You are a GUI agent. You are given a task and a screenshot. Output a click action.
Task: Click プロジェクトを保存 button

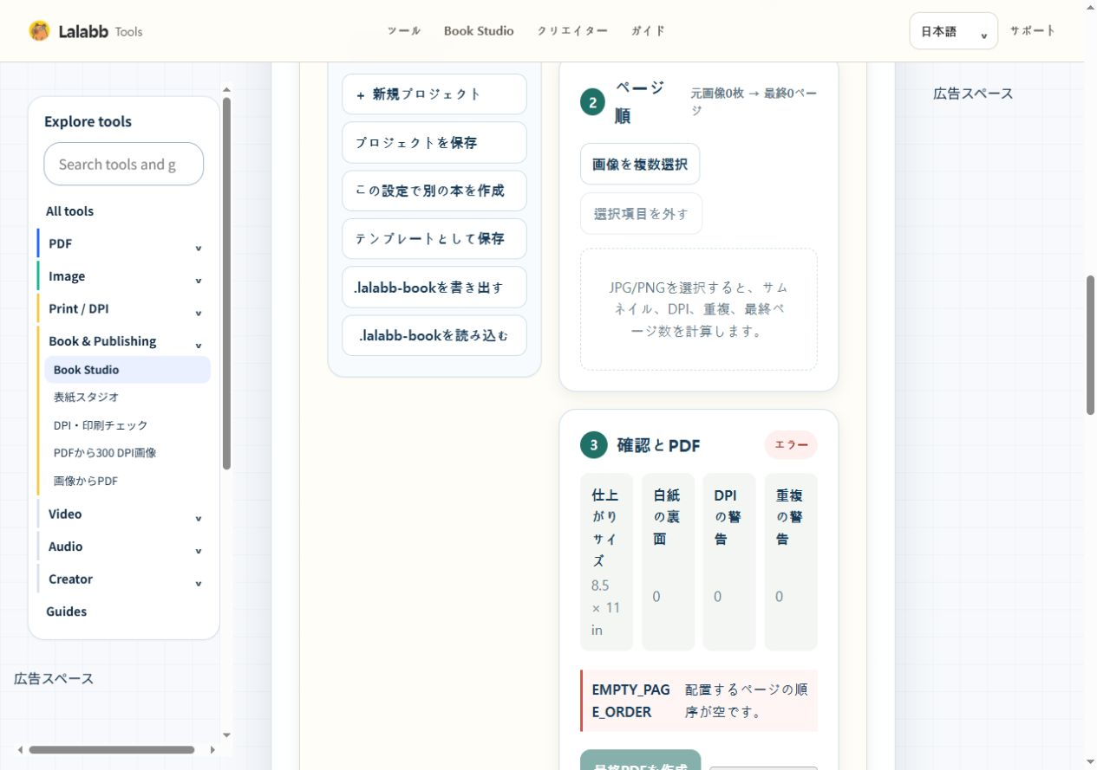[x=434, y=142]
